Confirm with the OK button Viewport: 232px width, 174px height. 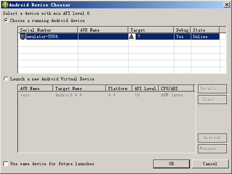[172, 164]
